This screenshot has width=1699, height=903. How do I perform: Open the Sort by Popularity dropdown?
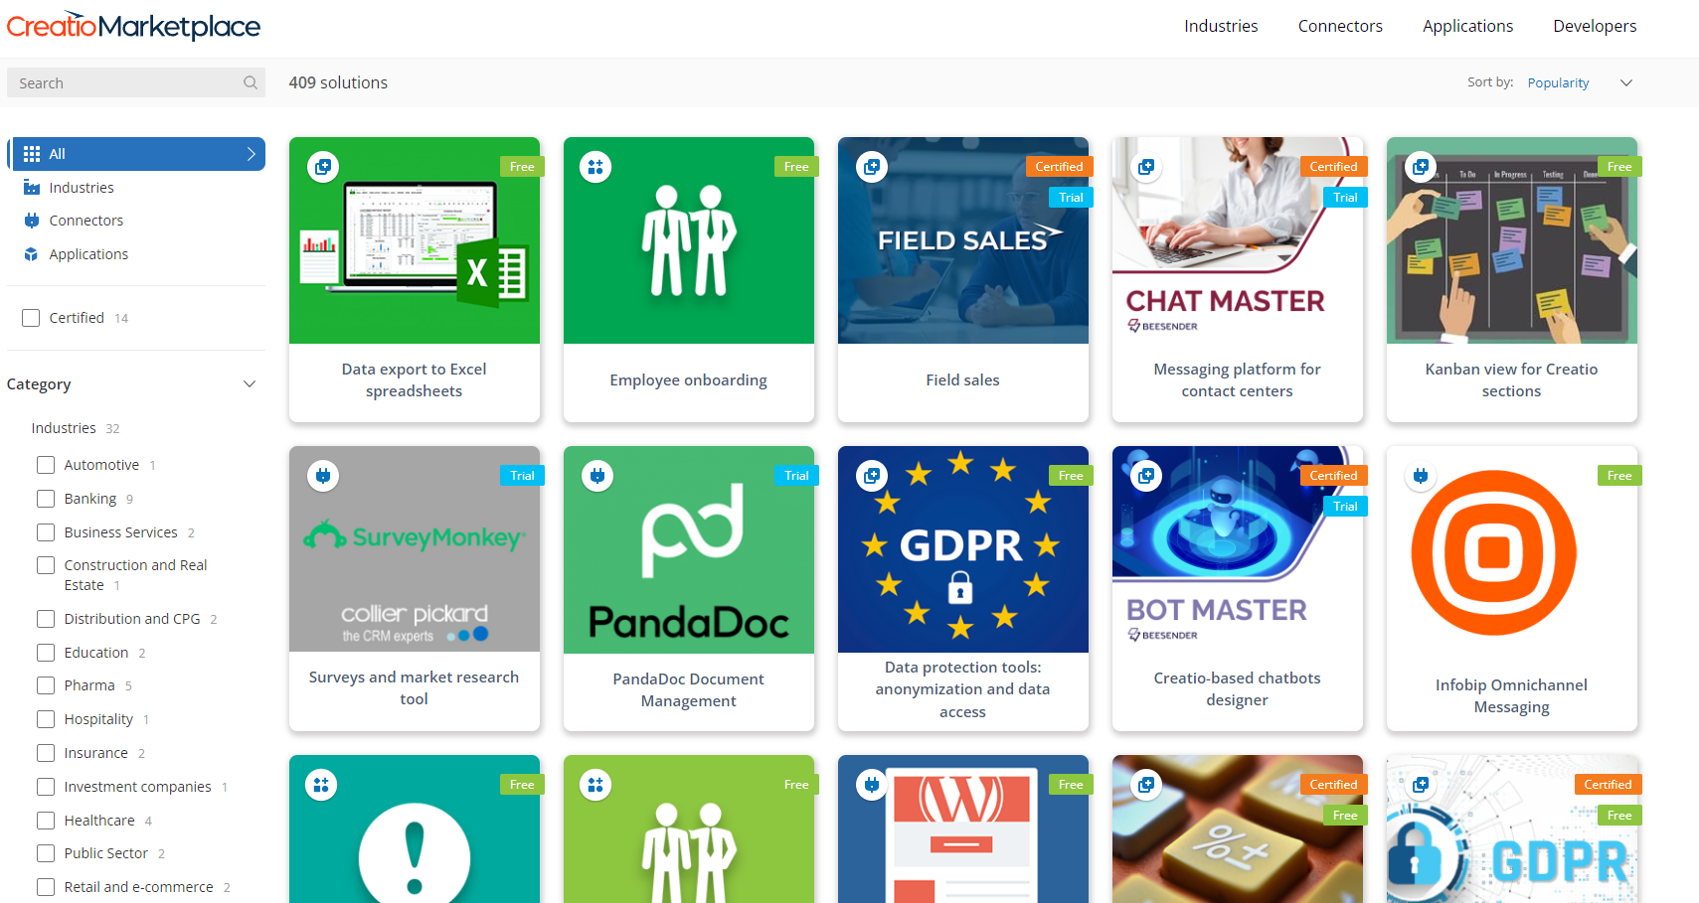[x=1580, y=83]
